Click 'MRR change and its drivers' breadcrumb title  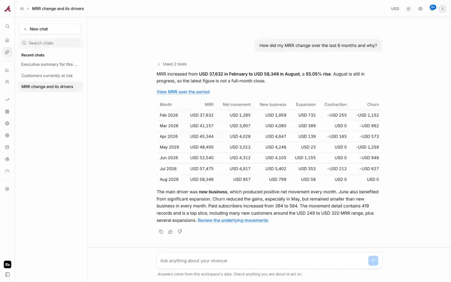(x=58, y=9)
